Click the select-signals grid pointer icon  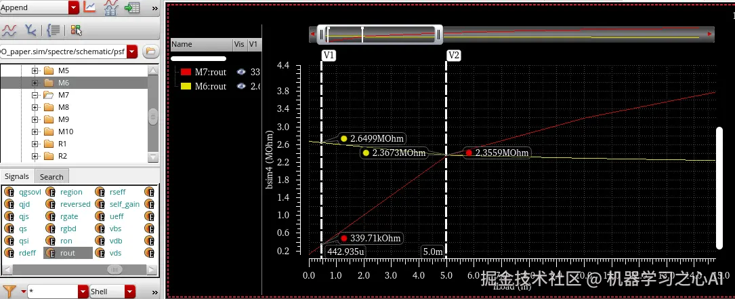coord(77,31)
